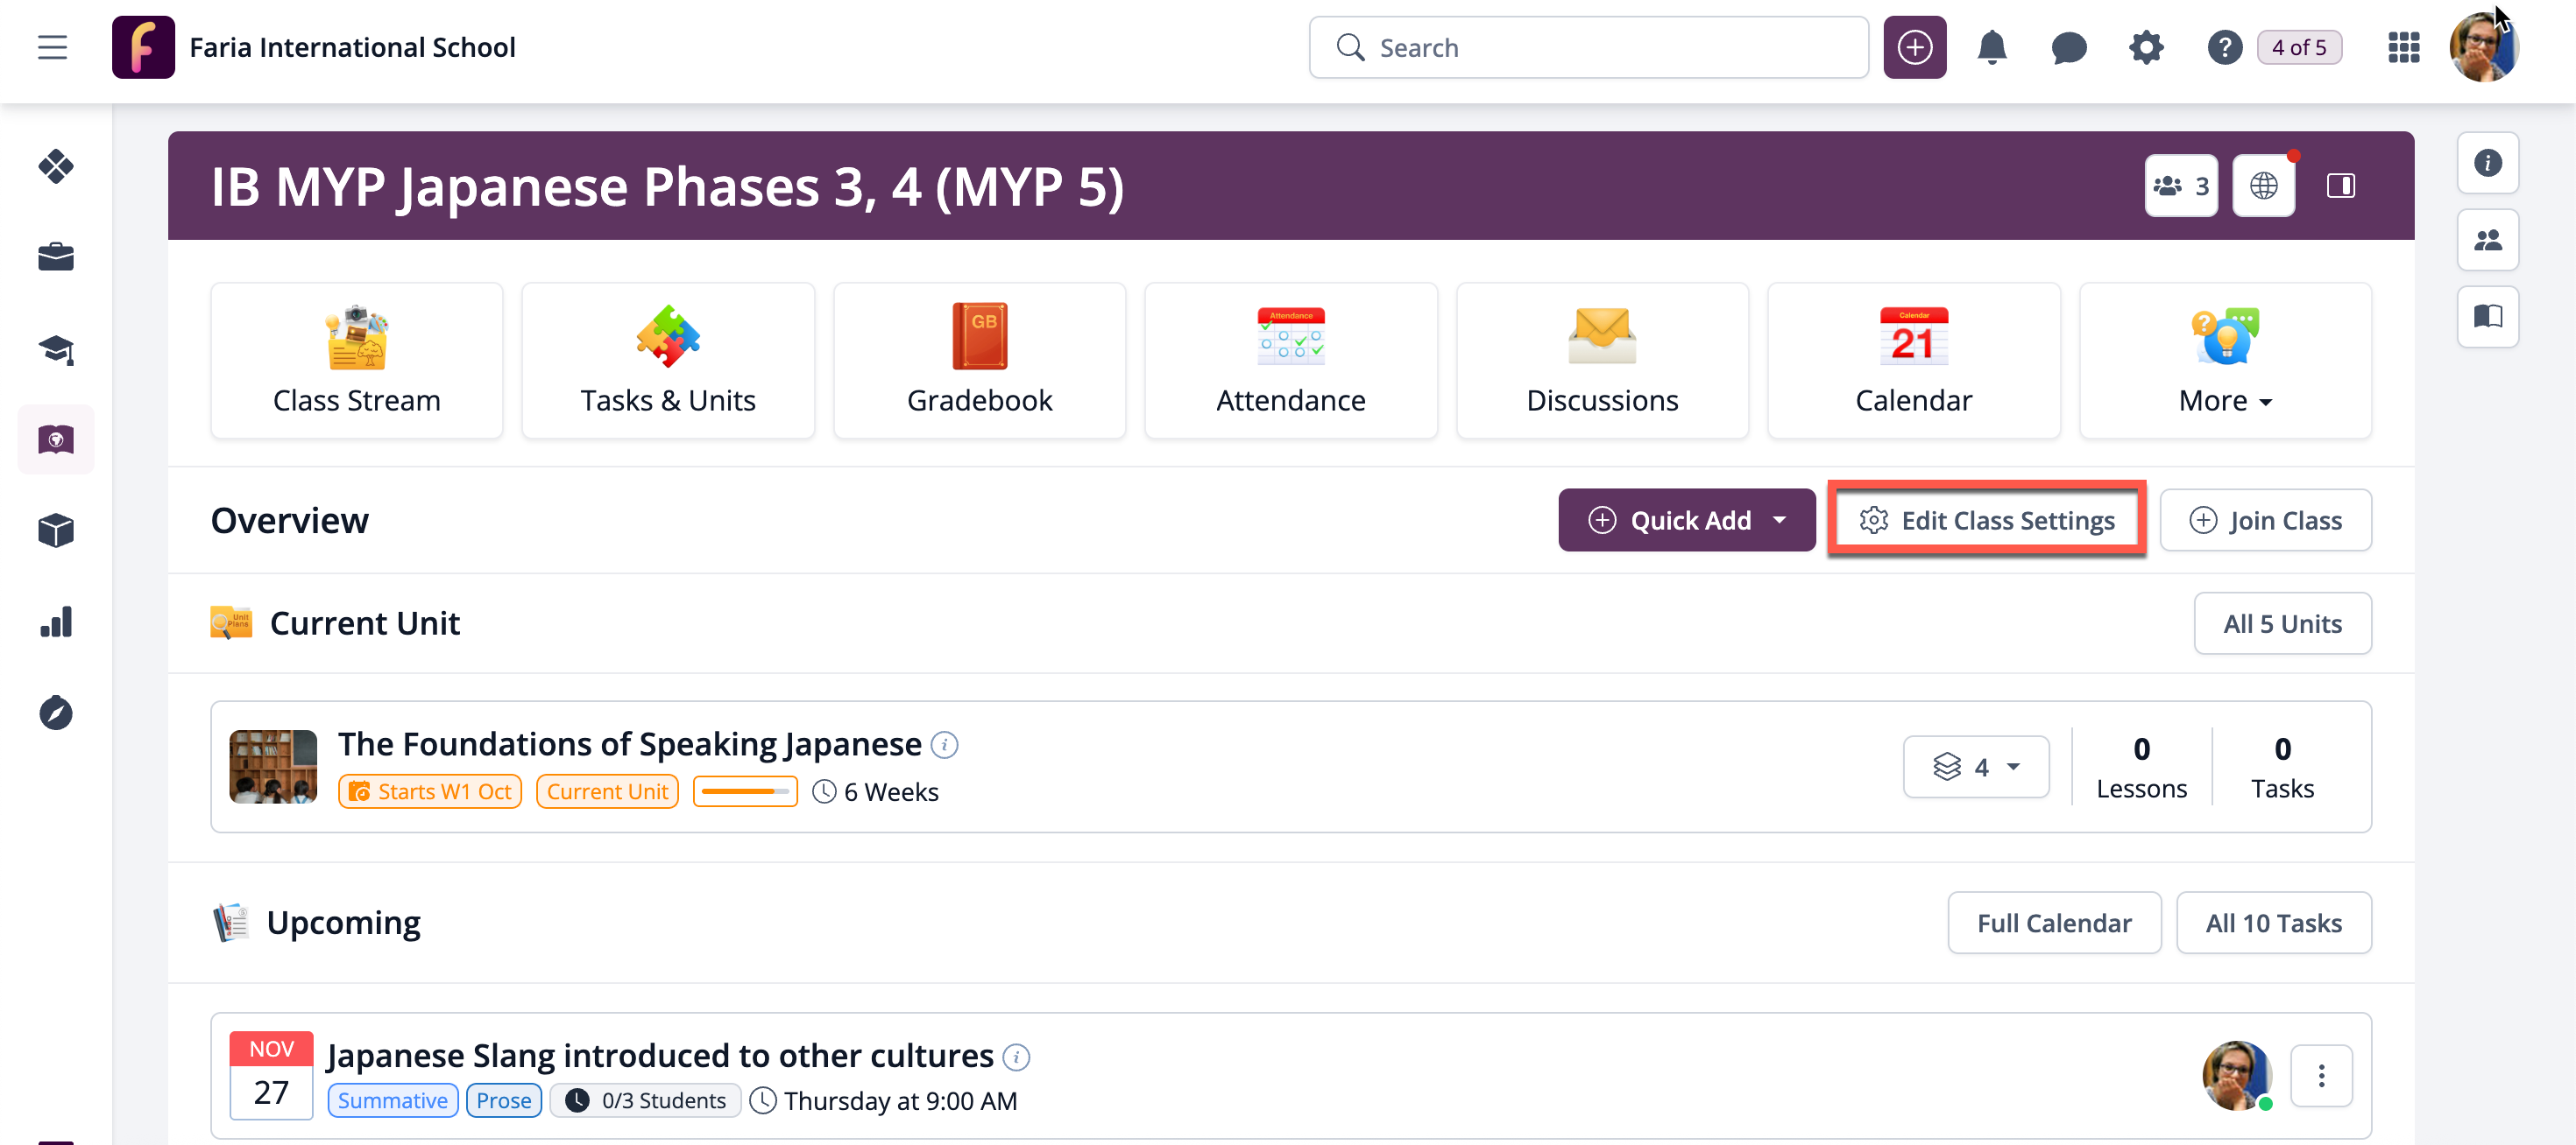The image size is (2576, 1145).
Task: Click the 4 of 5 badge
Action: (x=2299, y=47)
